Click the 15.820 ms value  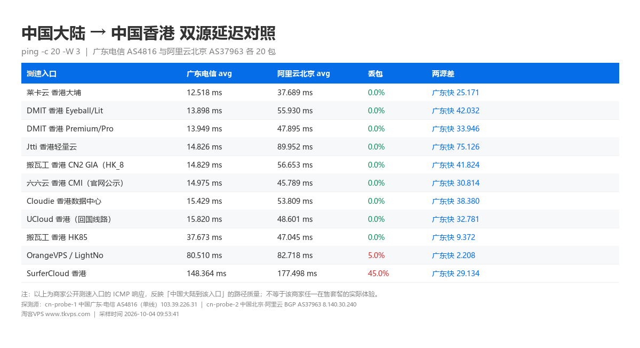(x=204, y=219)
